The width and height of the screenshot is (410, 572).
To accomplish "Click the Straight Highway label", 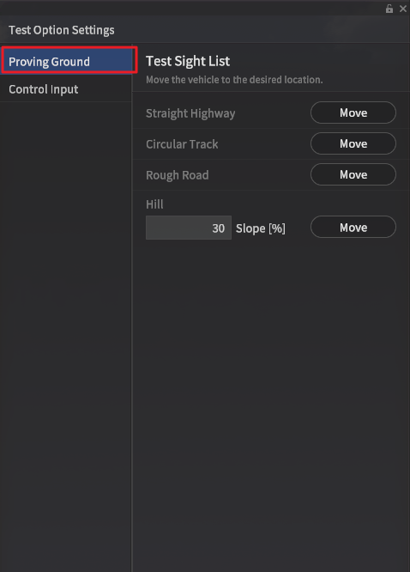I will (190, 113).
